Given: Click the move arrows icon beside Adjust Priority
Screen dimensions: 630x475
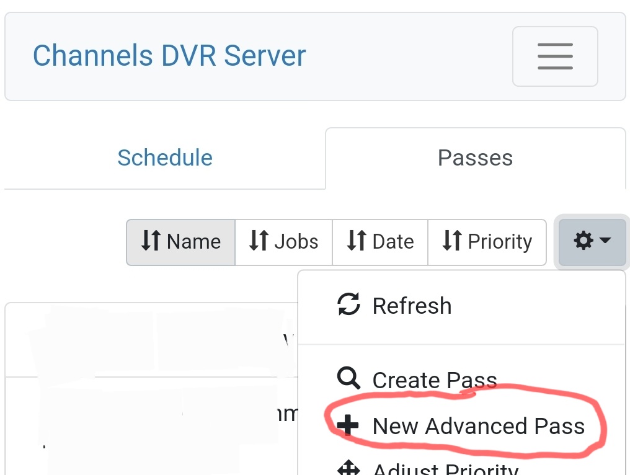Looking at the screenshot, I should (348, 469).
